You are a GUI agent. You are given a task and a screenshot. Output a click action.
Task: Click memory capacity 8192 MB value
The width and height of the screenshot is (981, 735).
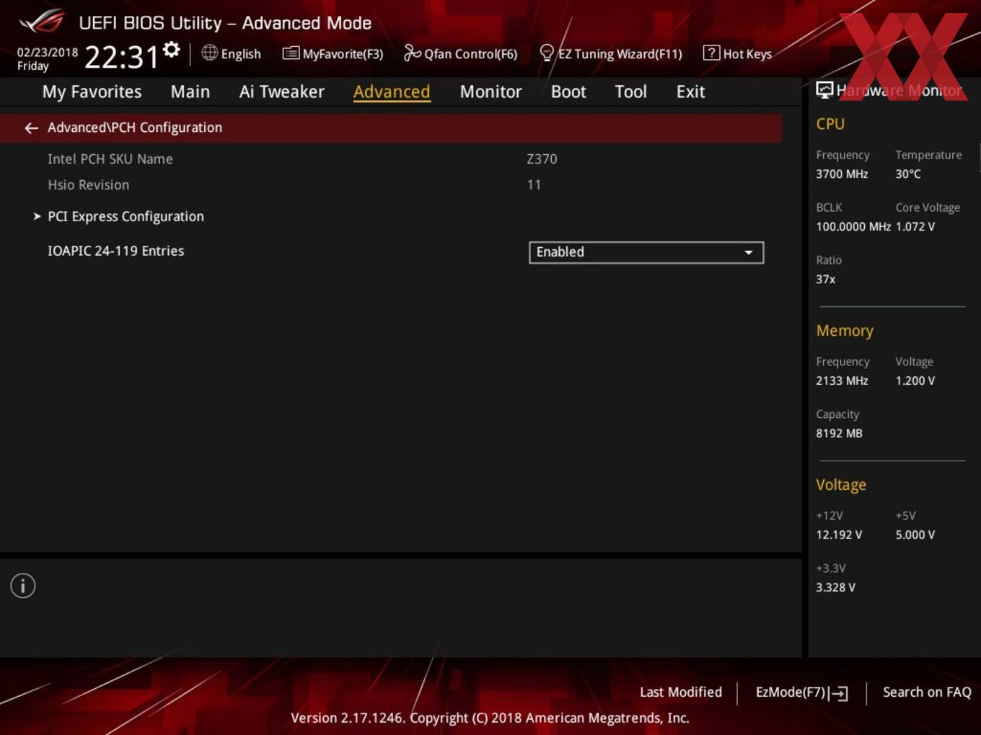(x=839, y=433)
